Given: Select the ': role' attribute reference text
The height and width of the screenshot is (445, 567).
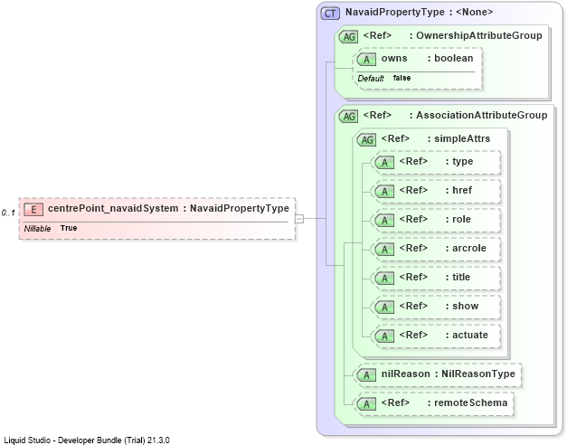Looking at the screenshot, I should coord(458,219).
